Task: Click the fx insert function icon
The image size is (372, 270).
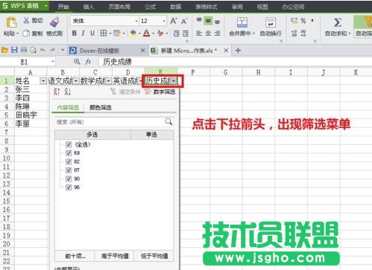Action: [88, 62]
